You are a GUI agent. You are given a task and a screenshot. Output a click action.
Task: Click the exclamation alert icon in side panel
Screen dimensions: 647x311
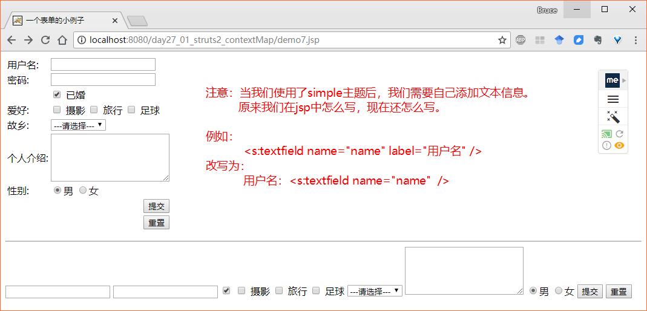[x=606, y=145]
